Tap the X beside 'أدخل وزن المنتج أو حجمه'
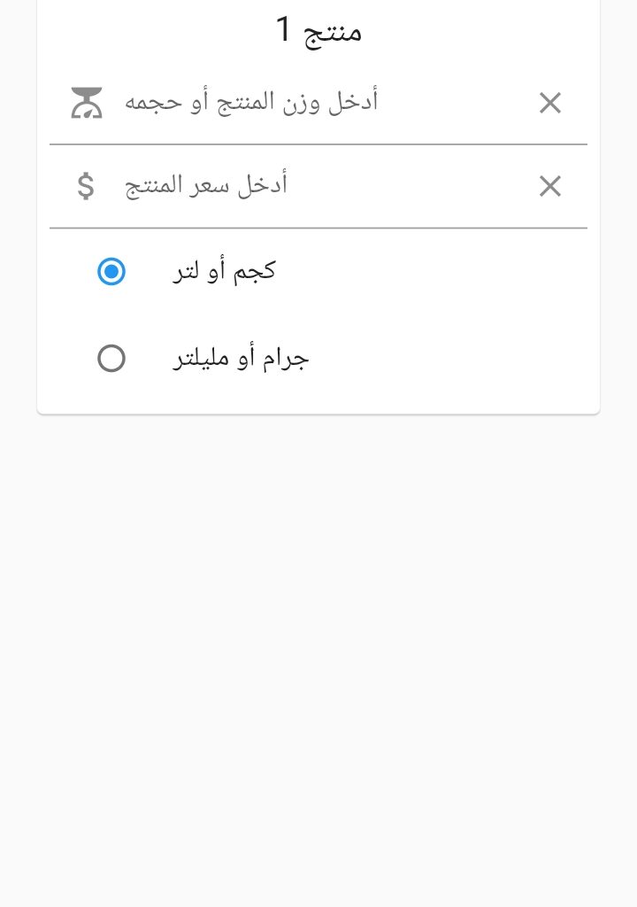This screenshot has height=907, width=637. click(x=550, y=104)
